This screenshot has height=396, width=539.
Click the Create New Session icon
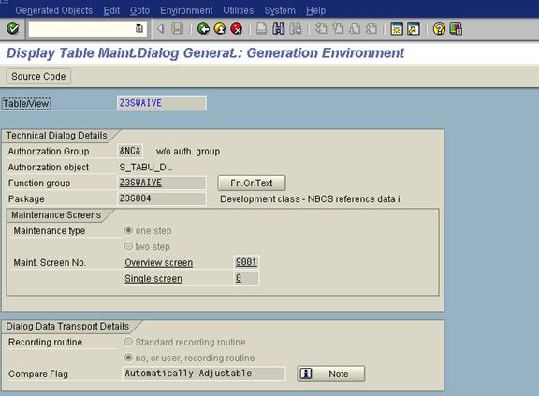(397, 29)
